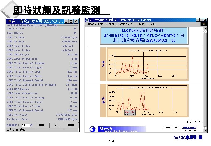Viewport: 211px width, 146px height.
Task: Open the 檢視 menu in Internet Explorer
Action: [x=113, y=24]
